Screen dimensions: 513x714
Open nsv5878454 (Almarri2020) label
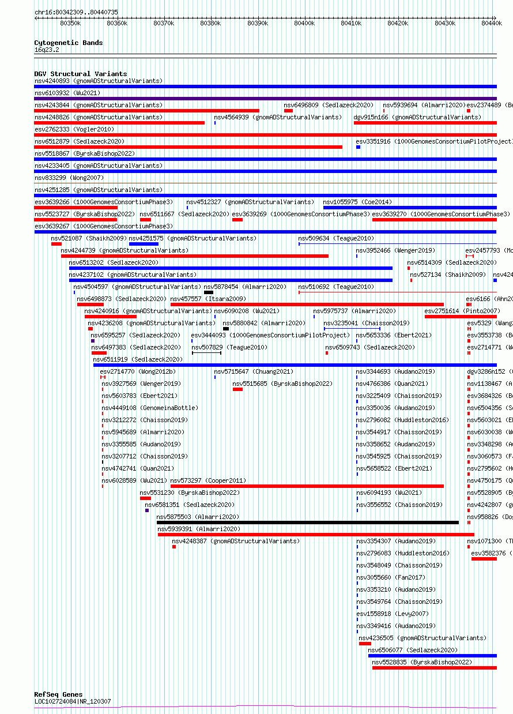tap(245, 287)
